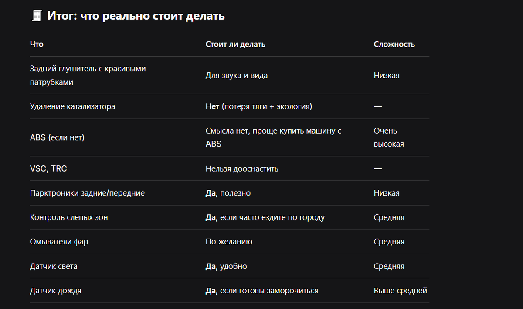Click the "Удаление катализатора" row label
The width and height of the screenshot is (523, 309).
(72, 106)
